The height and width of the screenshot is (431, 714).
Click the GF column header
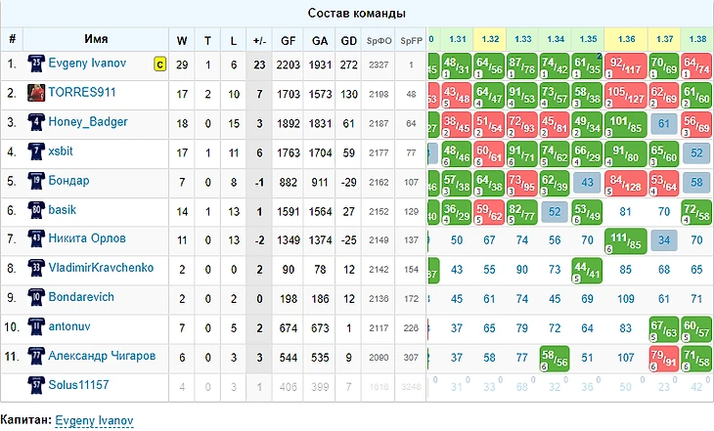coord(289,40)
